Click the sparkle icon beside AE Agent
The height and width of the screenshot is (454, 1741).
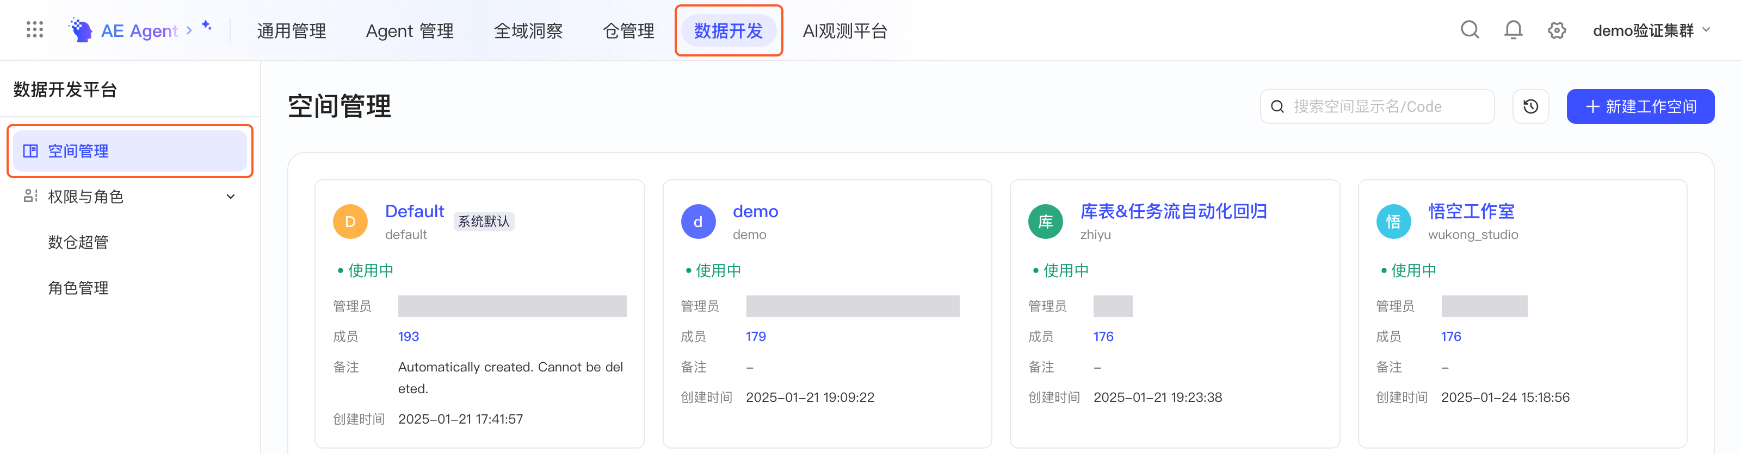click(x=207, y=26)
